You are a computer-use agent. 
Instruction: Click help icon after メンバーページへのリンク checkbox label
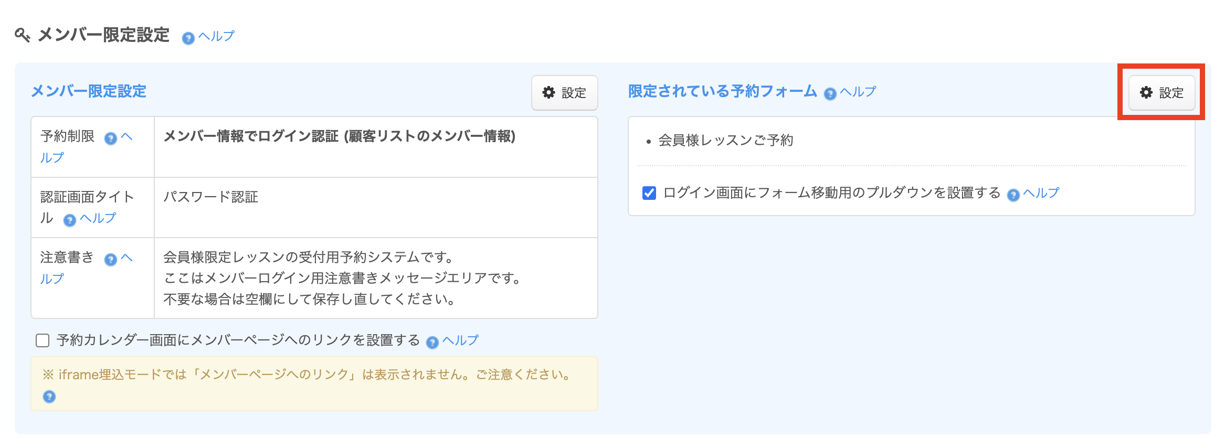click(432, 343)
